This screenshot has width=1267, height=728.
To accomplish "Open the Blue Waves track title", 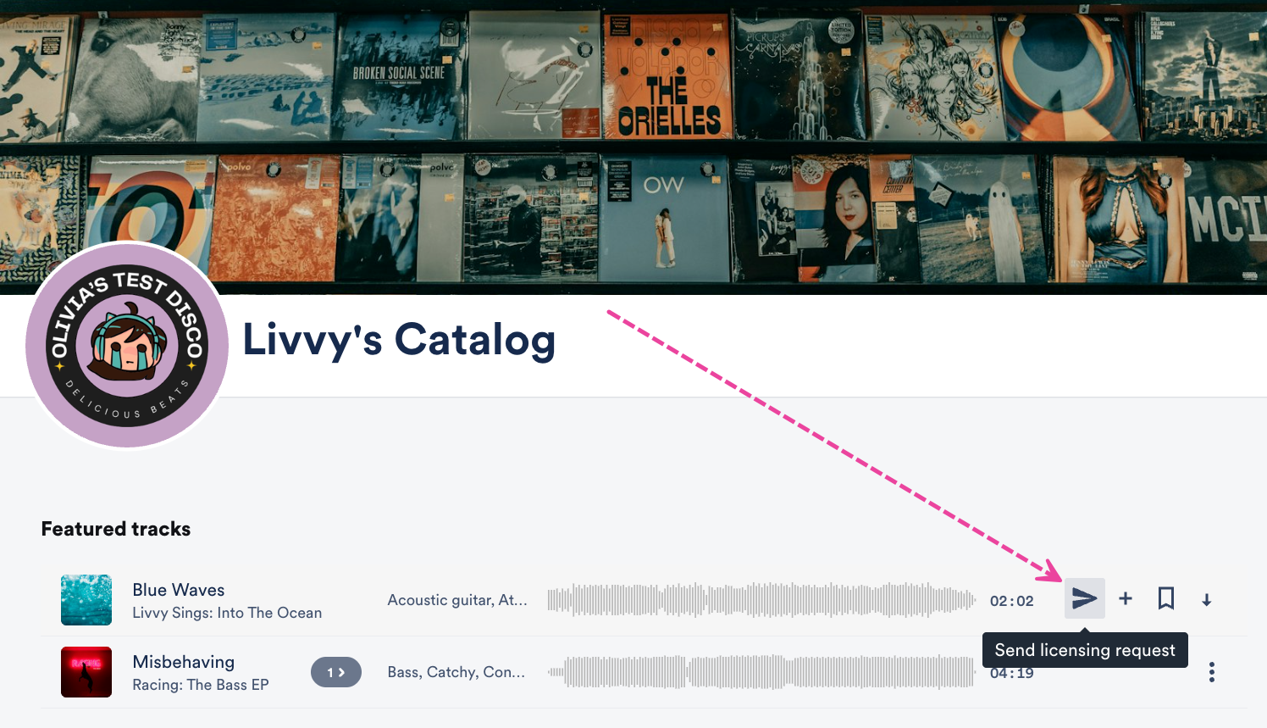I will [179, 590].
